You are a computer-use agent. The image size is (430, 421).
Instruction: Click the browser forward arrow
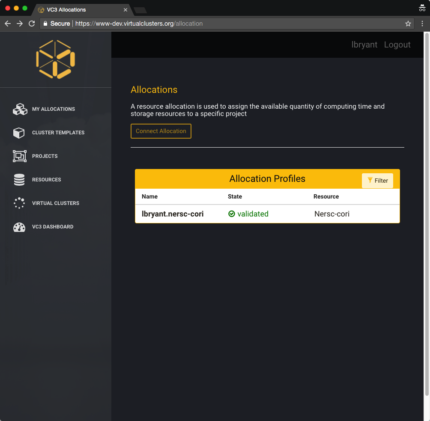[20, 24]
